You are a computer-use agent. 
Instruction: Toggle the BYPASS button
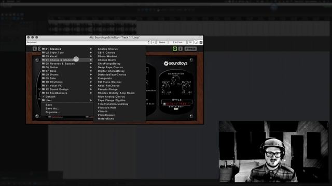click(x=190, y=49)
